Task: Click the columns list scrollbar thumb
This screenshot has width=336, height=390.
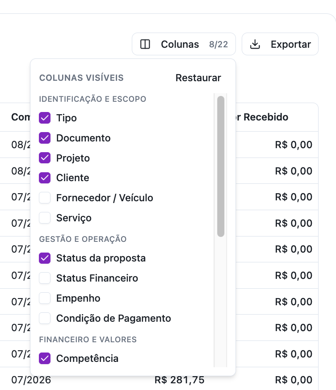Action: [221, 166]
